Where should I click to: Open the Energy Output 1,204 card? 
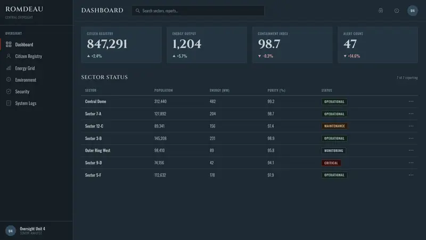pos(207,45)
